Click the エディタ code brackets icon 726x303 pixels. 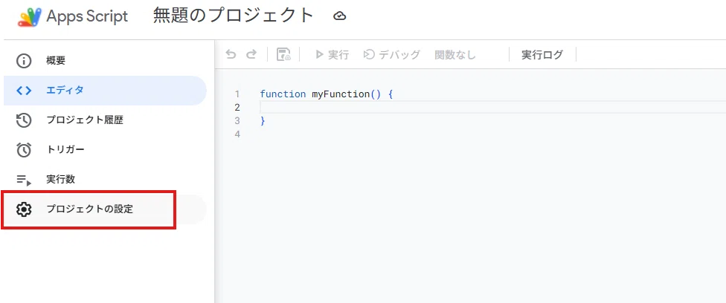(x=24, y=91)
